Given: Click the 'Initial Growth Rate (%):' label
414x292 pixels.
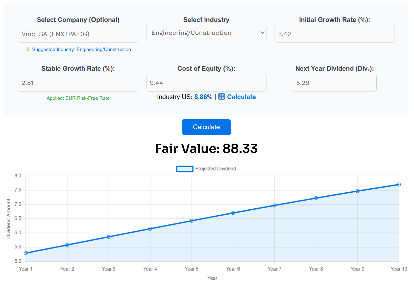Looking at the screenshot, I should pyautogui.click(x=334, y=20).
